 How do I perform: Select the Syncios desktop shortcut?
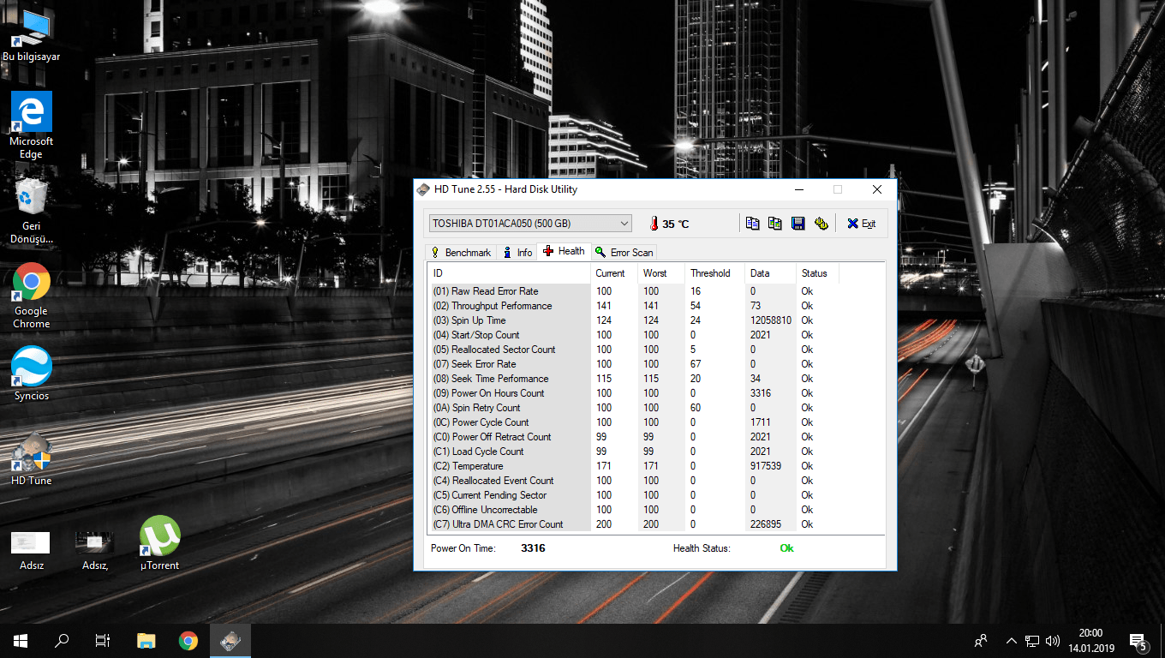(x=32, y=367)
